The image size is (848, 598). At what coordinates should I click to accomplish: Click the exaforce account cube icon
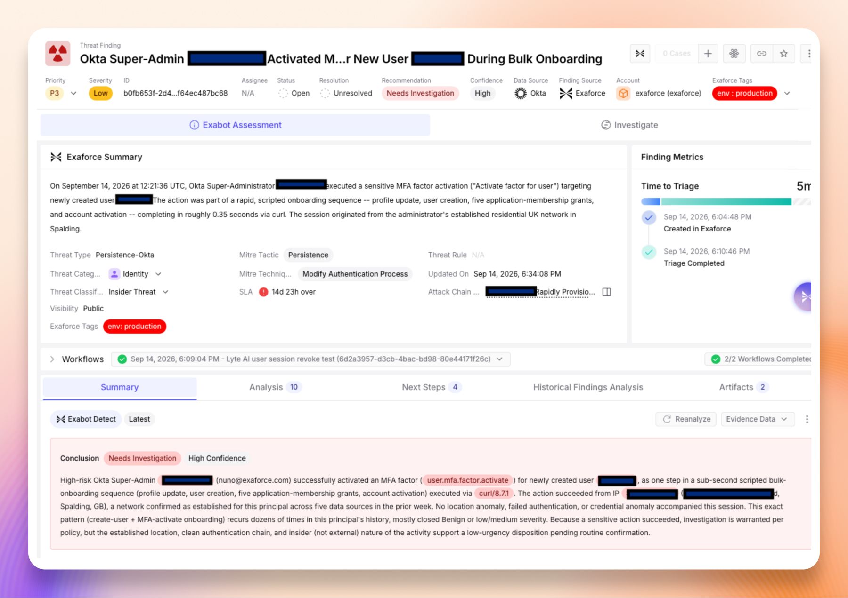click(623, 93)
